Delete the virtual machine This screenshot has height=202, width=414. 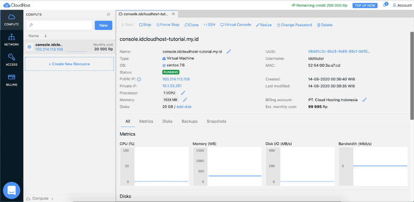coord(324,25)
